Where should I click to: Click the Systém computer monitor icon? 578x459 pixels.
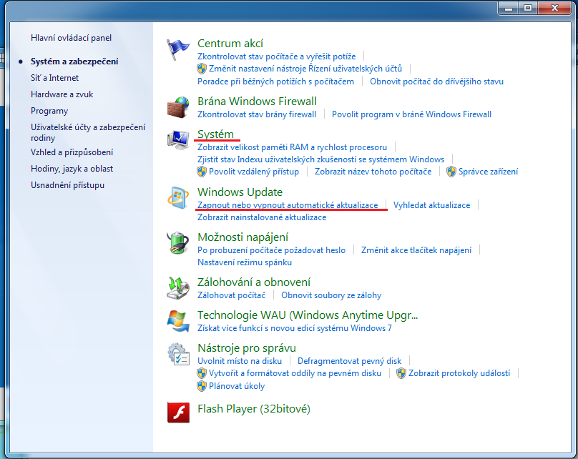(x=178, y=140)
